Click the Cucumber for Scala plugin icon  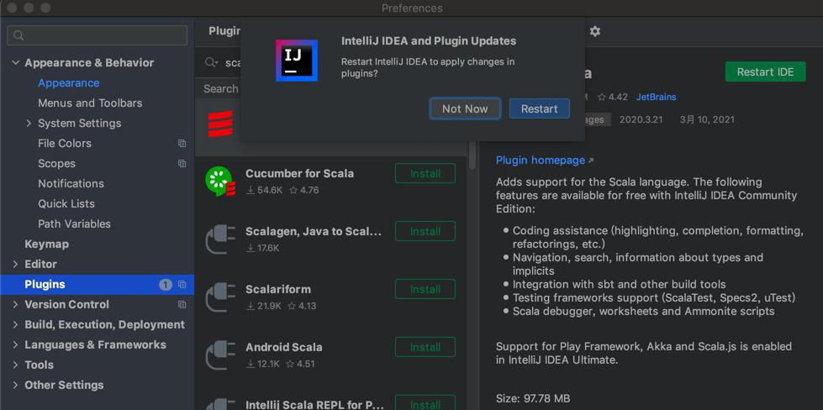220,181
